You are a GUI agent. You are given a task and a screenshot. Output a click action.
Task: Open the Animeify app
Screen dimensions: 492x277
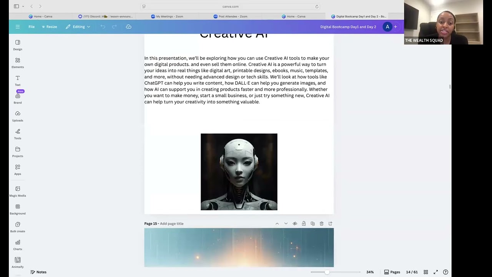click(18, 263)
